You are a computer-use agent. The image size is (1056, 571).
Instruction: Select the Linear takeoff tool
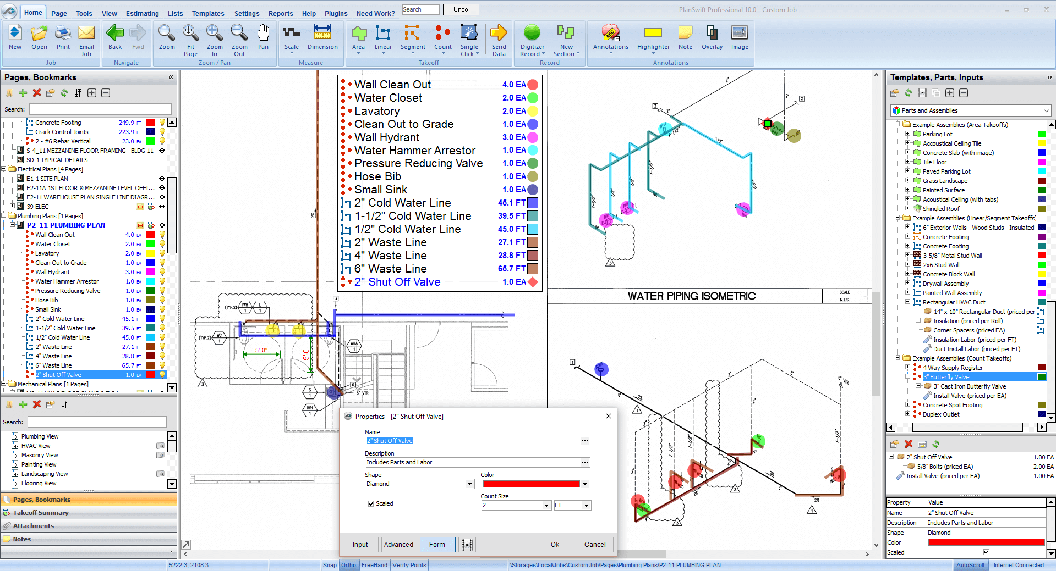[x=382, y=38]
